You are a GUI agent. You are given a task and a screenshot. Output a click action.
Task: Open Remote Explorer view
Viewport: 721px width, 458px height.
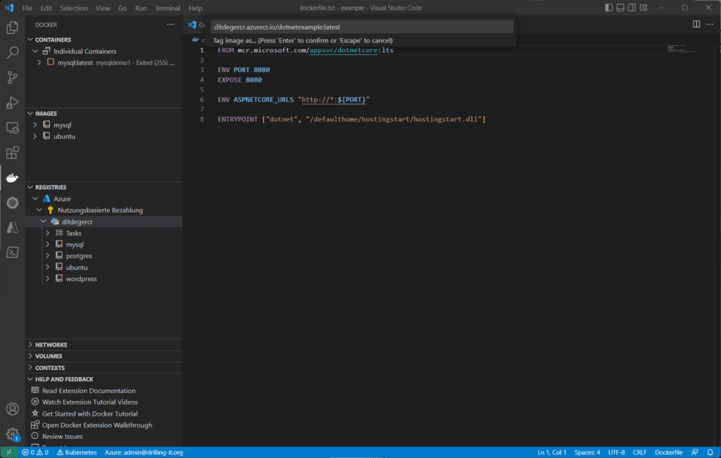[x=13, y=128]
